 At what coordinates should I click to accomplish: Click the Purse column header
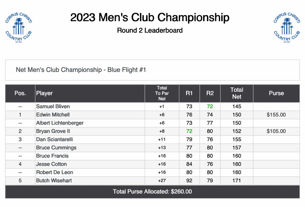(276, 93)
